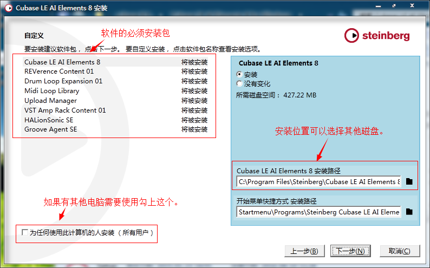Browse folder for Cubase installation path
This screenshot has width=430, height=268.
click(409, 181)
